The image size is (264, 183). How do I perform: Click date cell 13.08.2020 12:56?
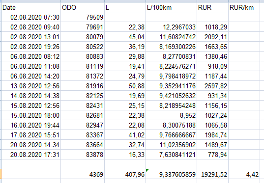[x=31, y=86]
